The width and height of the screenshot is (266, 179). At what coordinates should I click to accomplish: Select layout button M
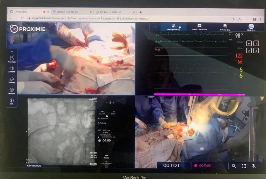[249, 44]
